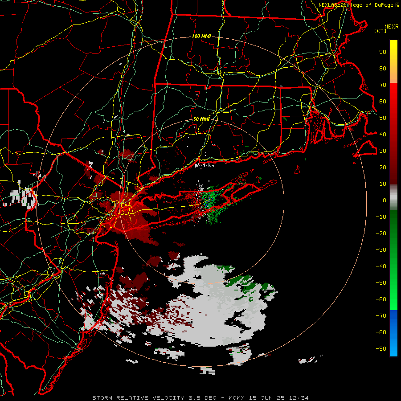Click the 50 NMI range ring label
The image size is (401, 401).
(201, 119)
